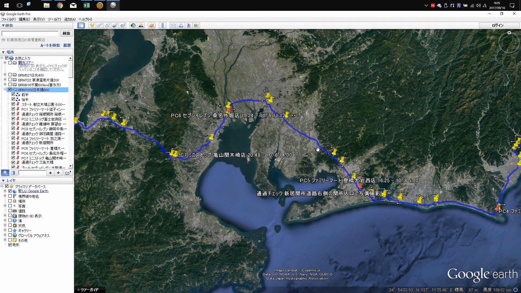Open Chrome from the Windows taskbar
521x293 pixels.
point(60,5)
